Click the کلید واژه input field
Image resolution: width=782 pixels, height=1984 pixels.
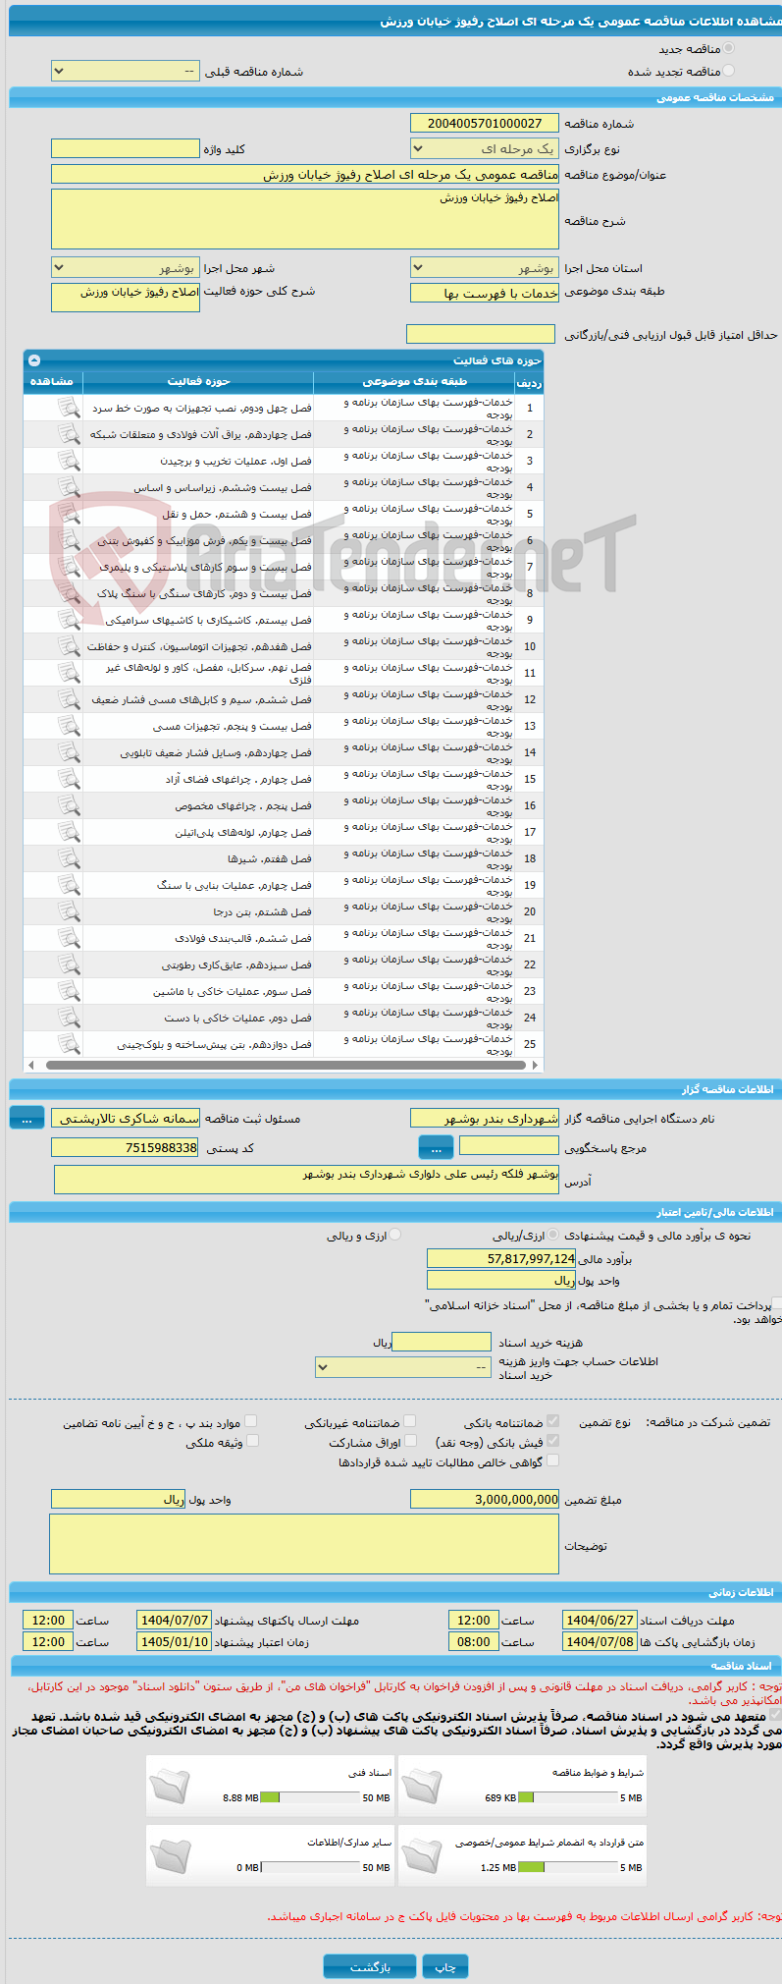click(x=126, y=148)
